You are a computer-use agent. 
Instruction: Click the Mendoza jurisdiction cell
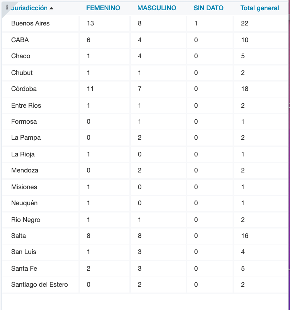pyautogui.click(x=25, y=170)
